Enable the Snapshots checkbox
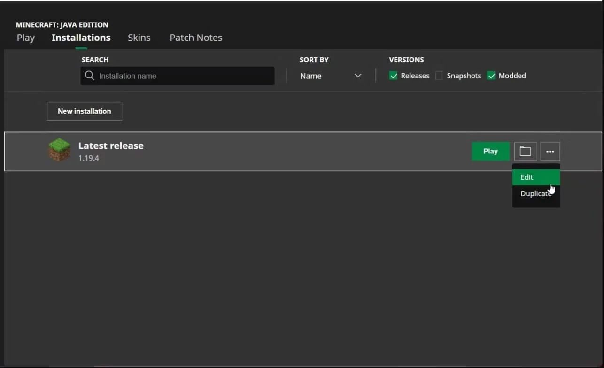Screen dimensions: 604x368 (439, 76)
